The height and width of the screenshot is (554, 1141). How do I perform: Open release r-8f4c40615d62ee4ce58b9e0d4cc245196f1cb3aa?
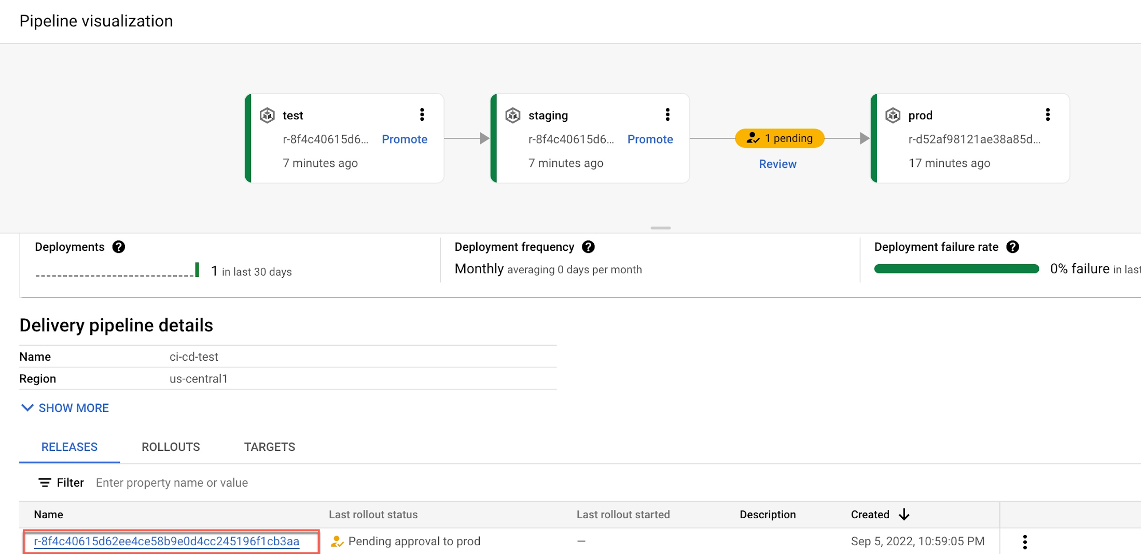(166, 541)
